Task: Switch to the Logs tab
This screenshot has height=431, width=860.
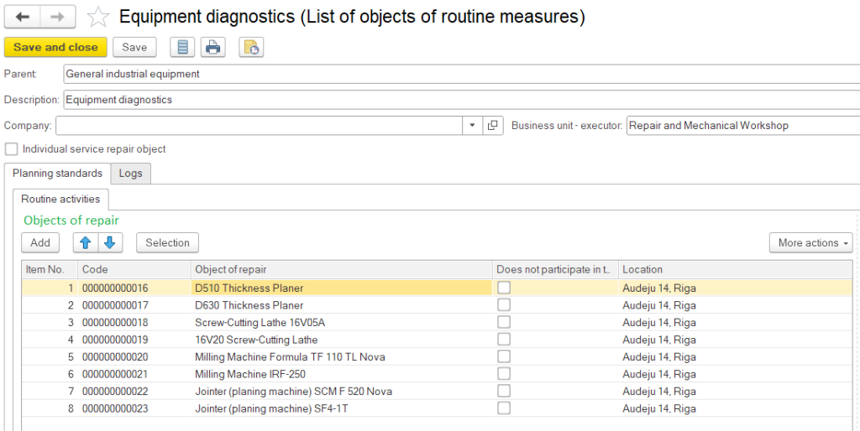Action: [130, 174]
